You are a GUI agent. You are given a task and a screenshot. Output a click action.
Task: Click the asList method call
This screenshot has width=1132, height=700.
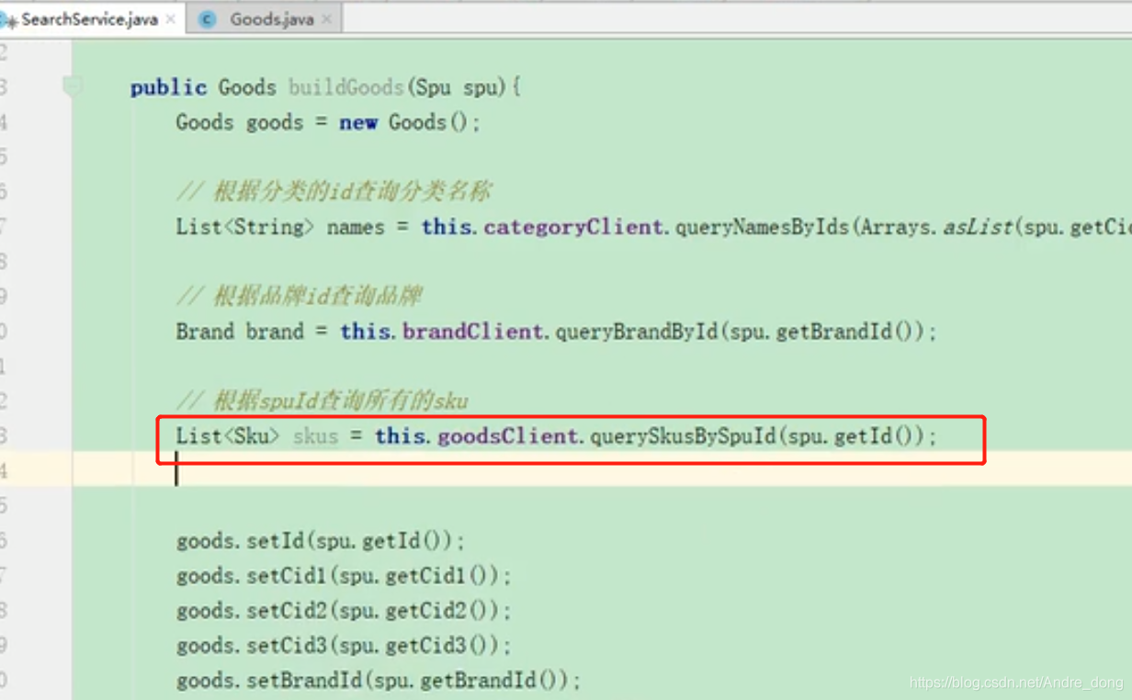(978, 227)
